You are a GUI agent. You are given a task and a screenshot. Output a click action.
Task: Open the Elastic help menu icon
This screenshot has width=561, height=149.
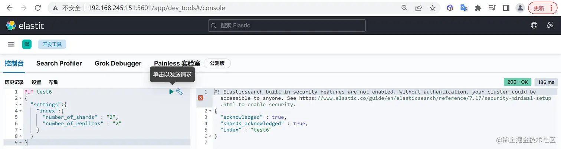tap(534, 26)
